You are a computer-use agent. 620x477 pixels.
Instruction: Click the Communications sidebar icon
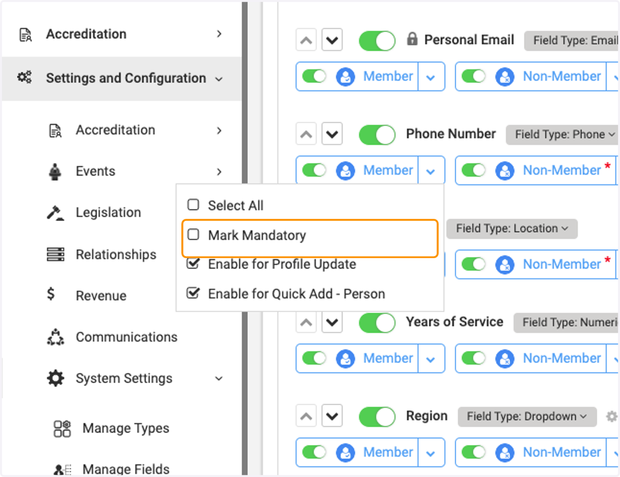55,337
